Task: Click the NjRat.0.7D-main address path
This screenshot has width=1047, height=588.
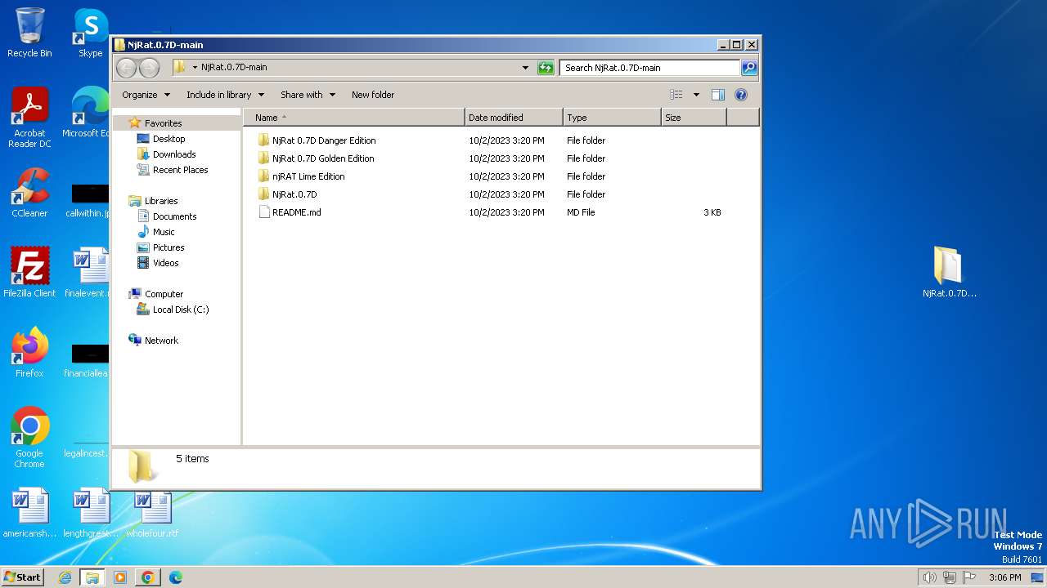Action: 234,68
